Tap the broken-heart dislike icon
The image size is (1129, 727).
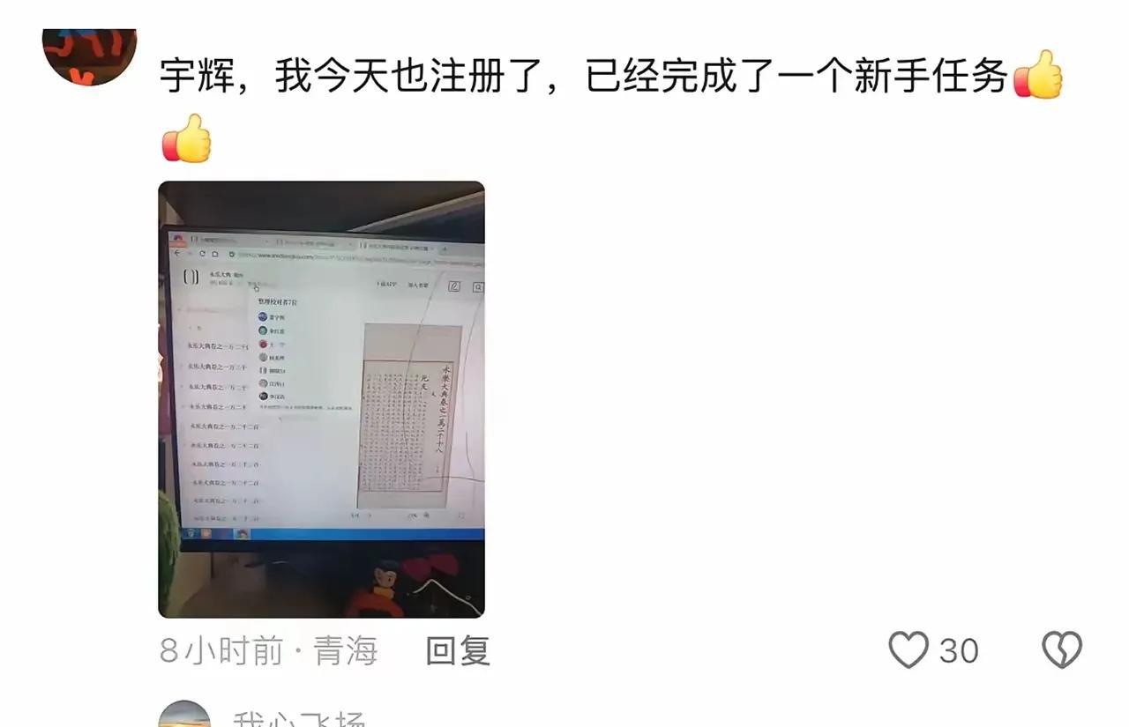tap(1062, 650)
